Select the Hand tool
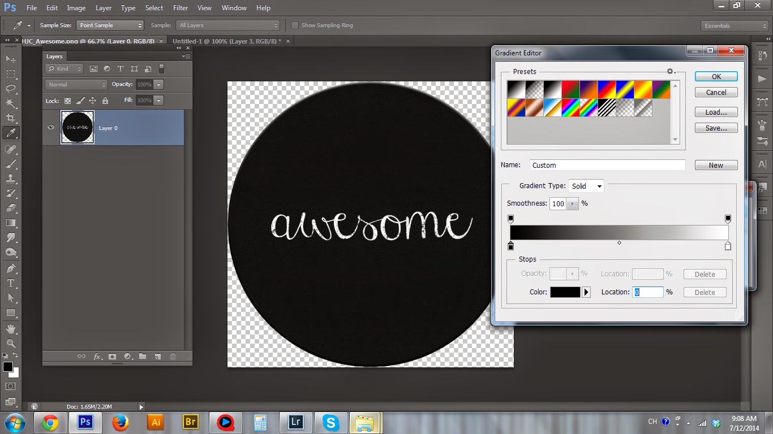Image resolution: width=773 pixels, height=434 pixels. pos(11,328)
